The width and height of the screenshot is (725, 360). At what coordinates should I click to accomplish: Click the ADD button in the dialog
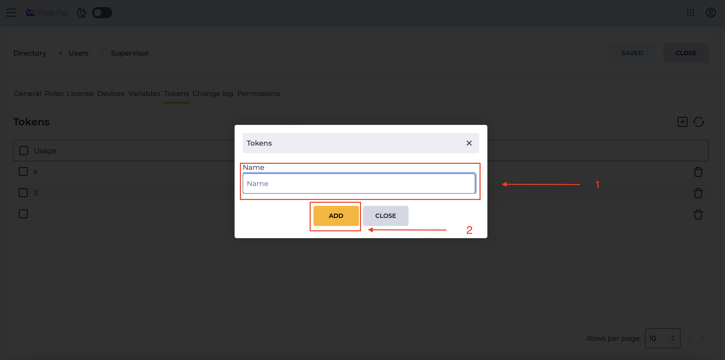tap(336, 216)
